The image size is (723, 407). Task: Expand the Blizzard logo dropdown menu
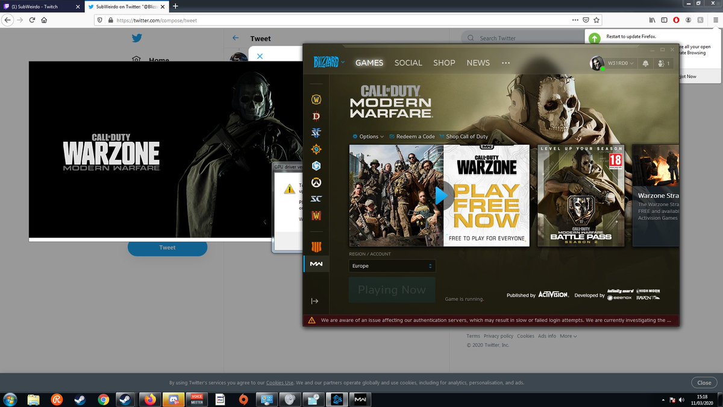[x=329, y=62]
